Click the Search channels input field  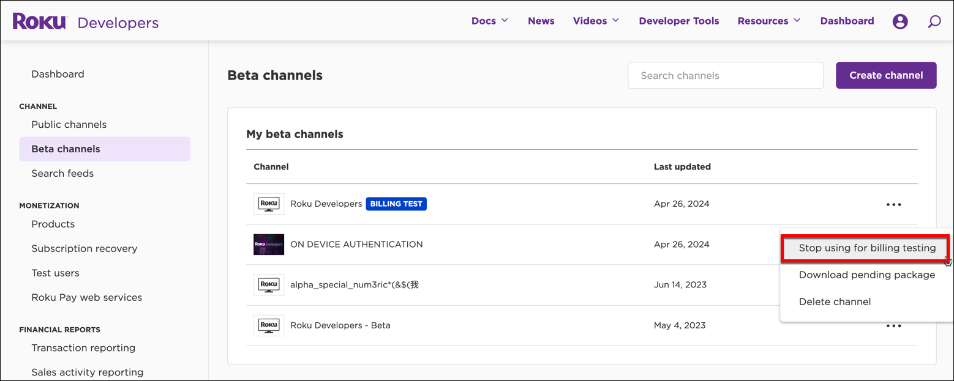click(725, 75)
